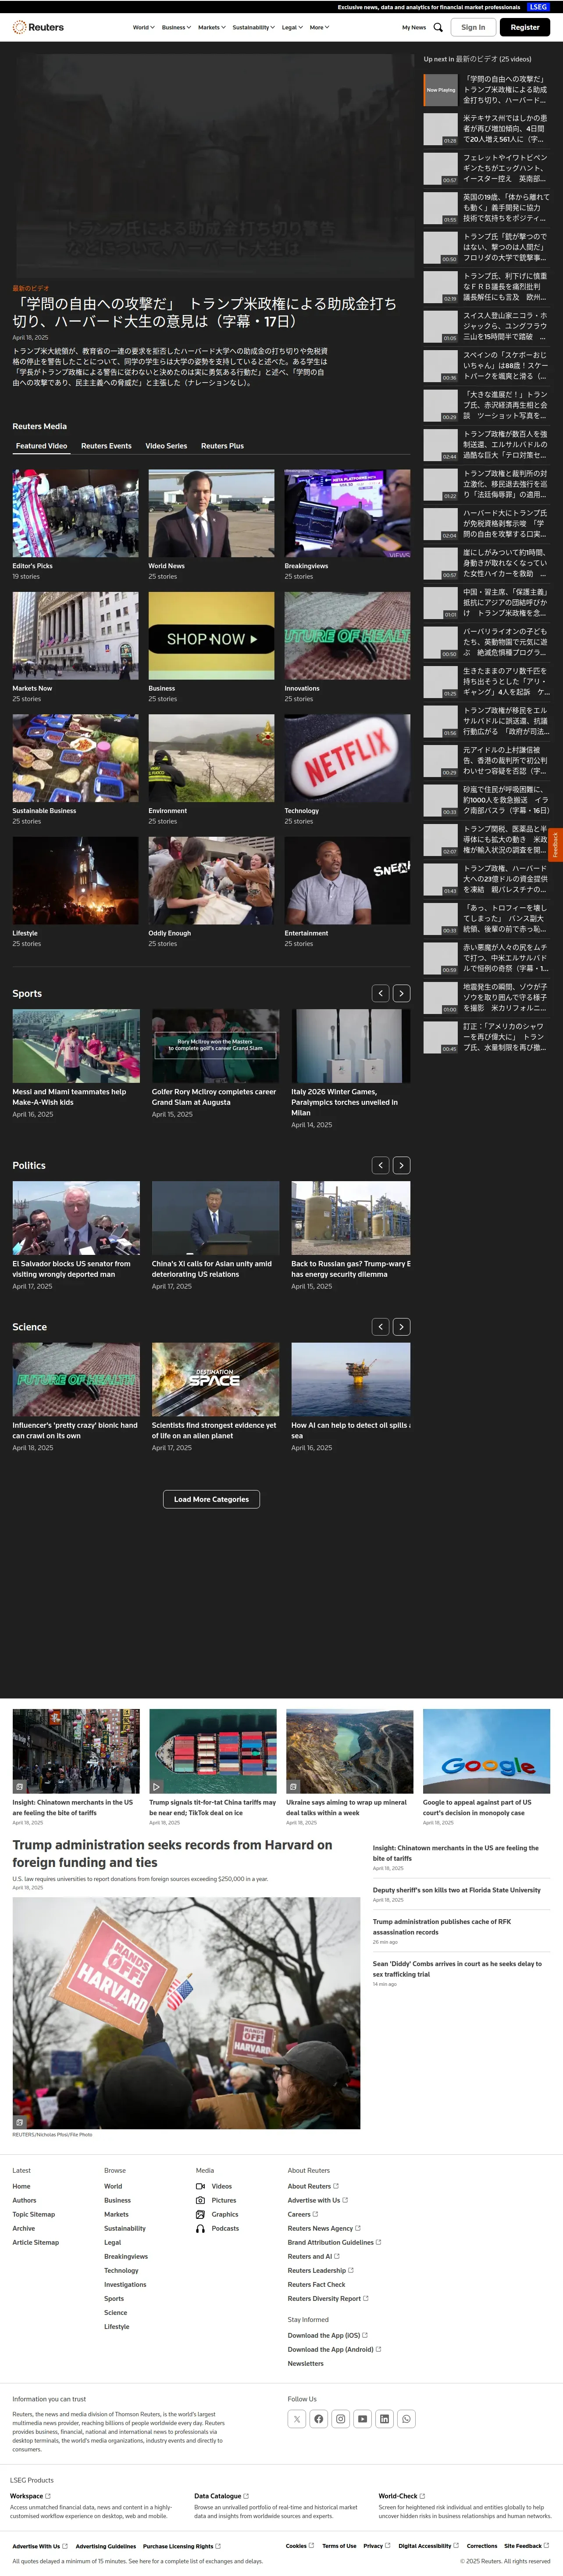Open the SHOP NOW Business playlist thumbnail
This screenshot has width=563, height=2576.
pos(211,636)
